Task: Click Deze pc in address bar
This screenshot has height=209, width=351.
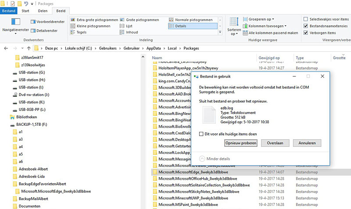Action: [x=51, y=48]
